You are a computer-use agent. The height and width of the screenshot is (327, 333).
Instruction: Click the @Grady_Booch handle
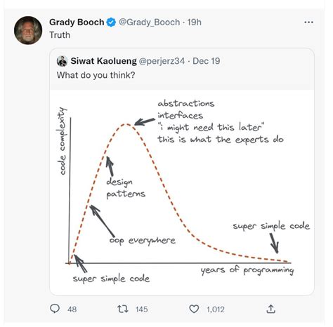(150, 22)
